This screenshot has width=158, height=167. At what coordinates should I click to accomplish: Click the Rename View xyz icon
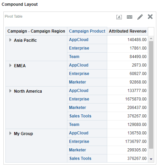(x=130, y=17)
